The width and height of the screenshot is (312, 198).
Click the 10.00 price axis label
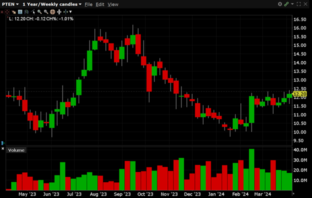(300, 132)
